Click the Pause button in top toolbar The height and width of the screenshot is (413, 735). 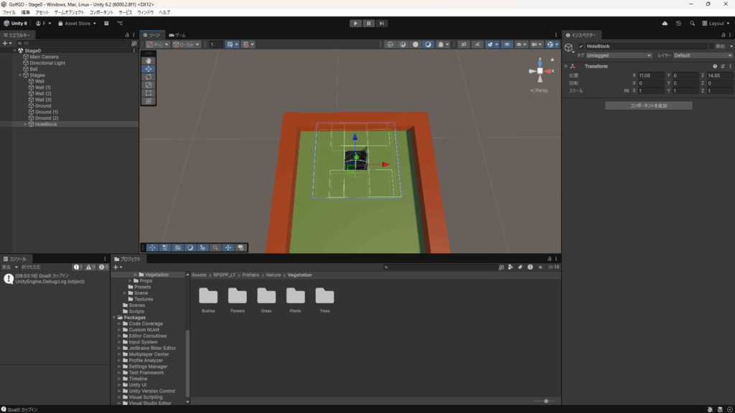coord(368,23)
